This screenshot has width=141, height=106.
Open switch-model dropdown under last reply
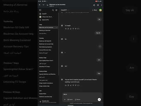click(78, 85)
